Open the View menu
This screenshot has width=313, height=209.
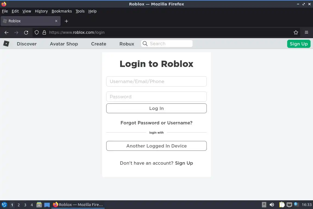point(27,11)
